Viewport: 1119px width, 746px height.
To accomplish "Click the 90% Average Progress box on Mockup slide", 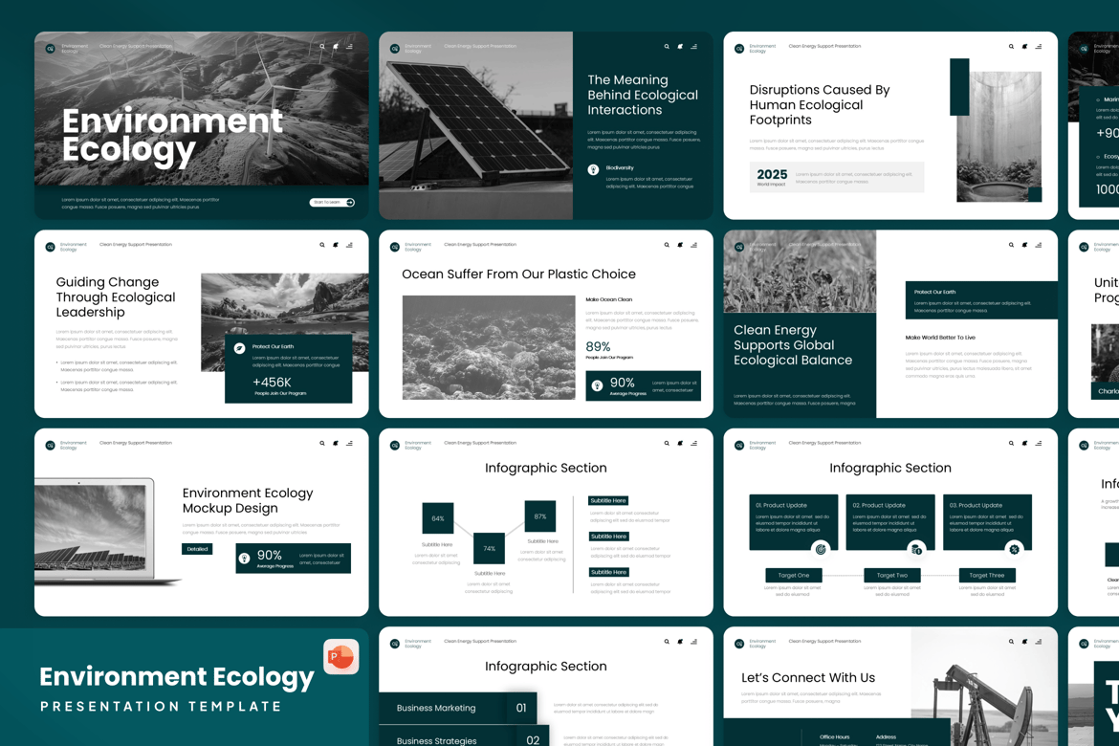I will [x=294, y=559].
